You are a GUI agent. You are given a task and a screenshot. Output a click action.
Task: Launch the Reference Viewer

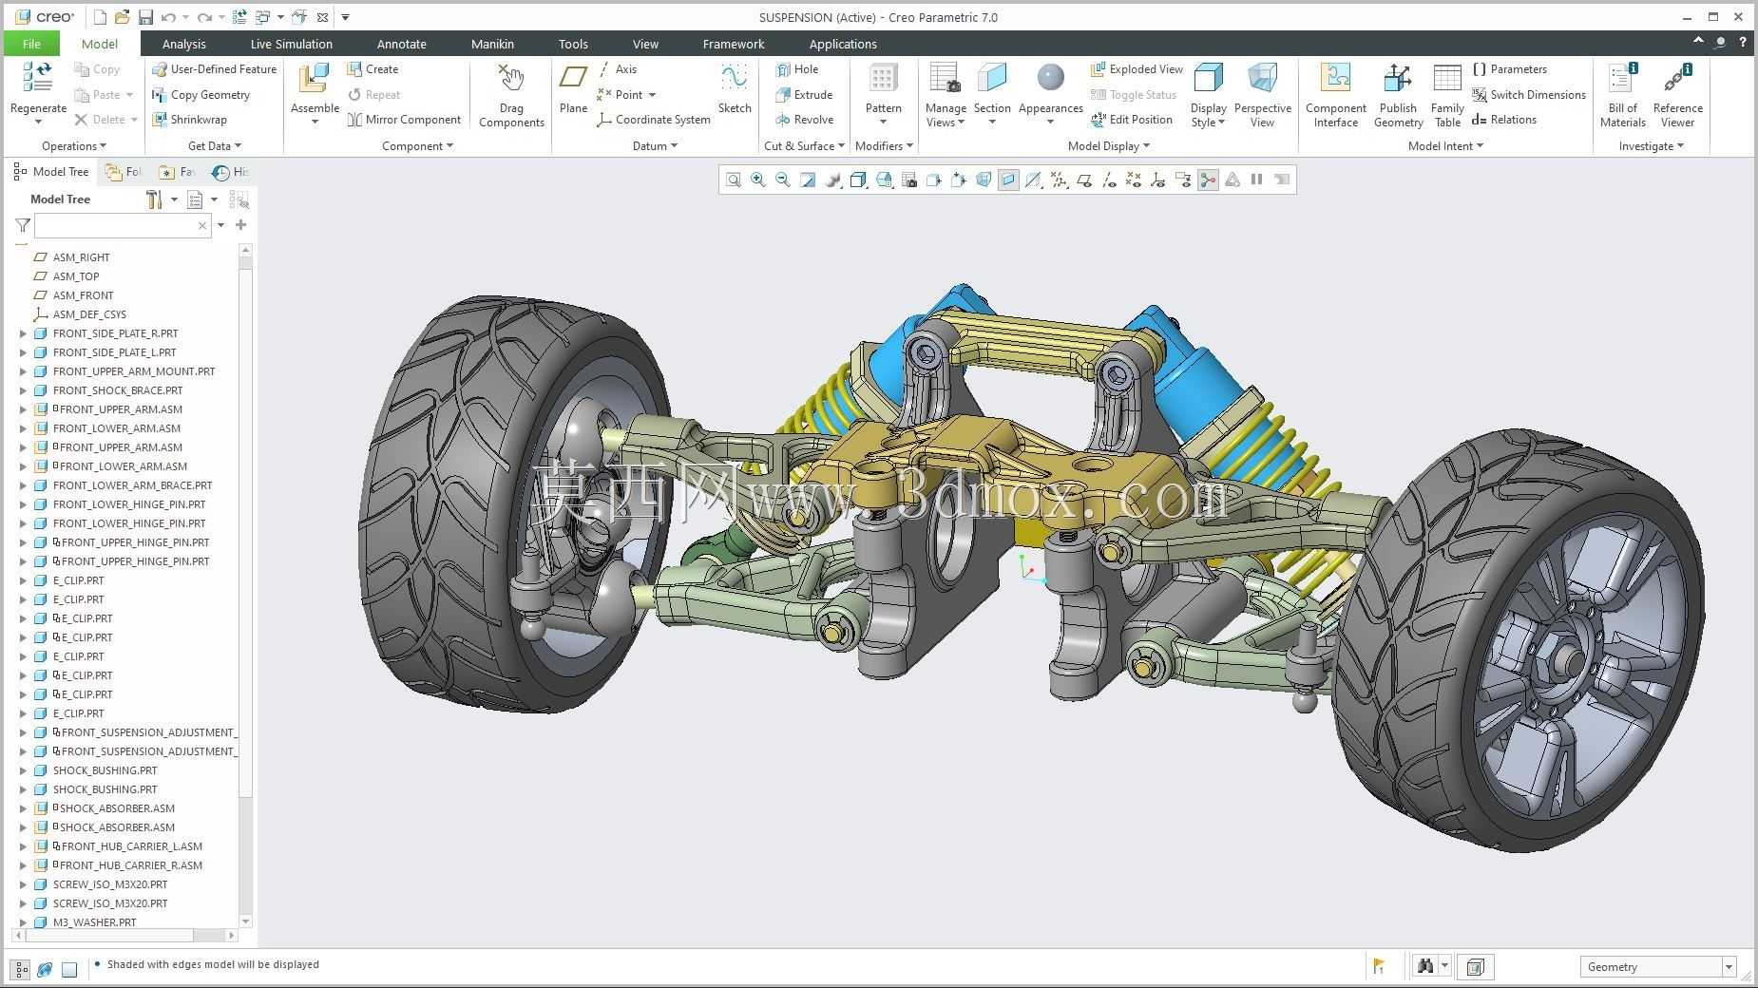click(x=1677, y=95)
